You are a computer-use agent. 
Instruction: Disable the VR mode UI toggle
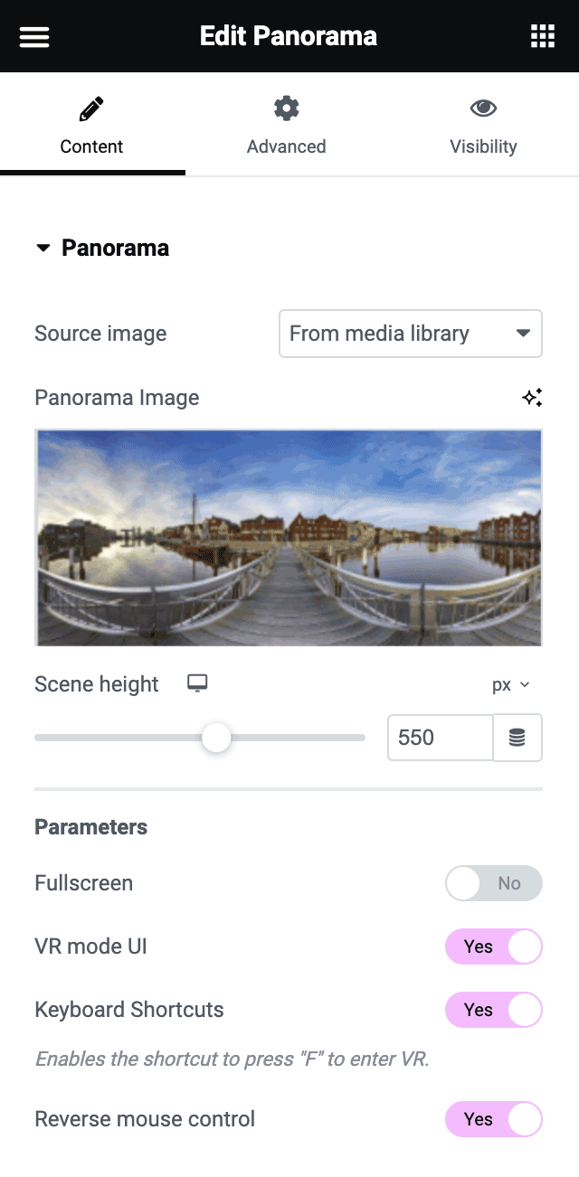pos(494,946)
